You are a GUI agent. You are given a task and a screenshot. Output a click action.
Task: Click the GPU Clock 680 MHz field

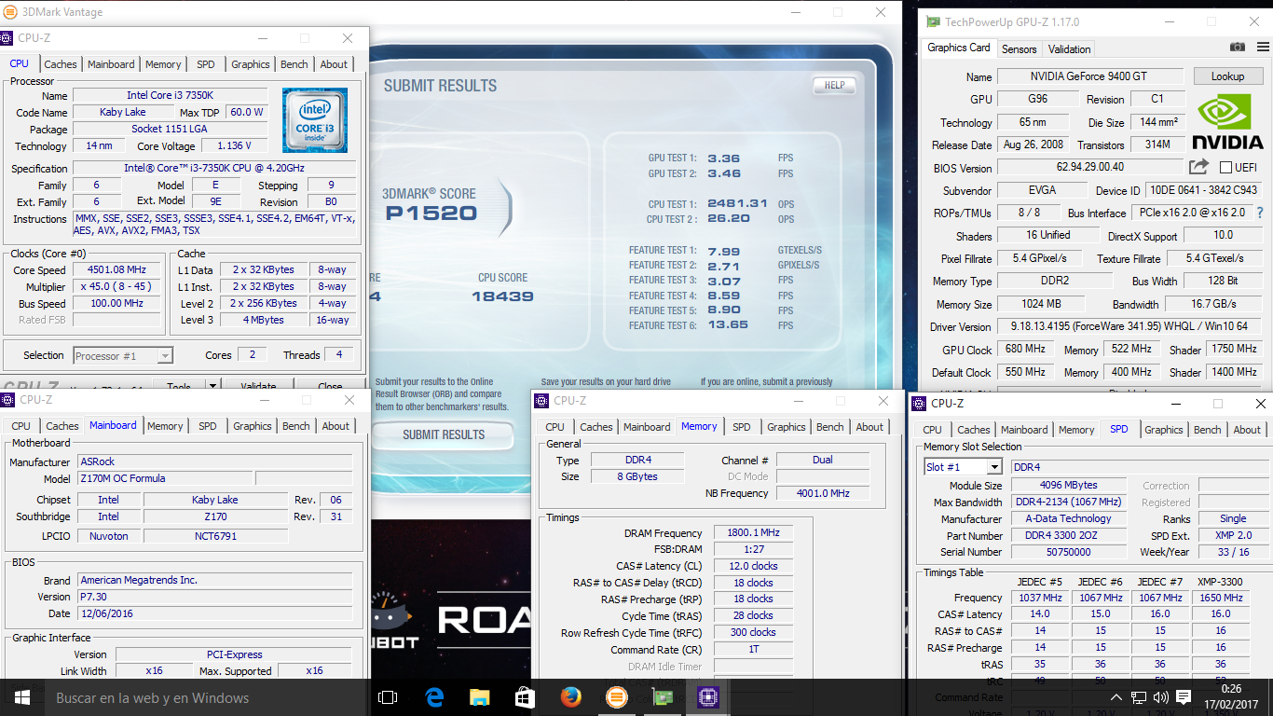1025,349
